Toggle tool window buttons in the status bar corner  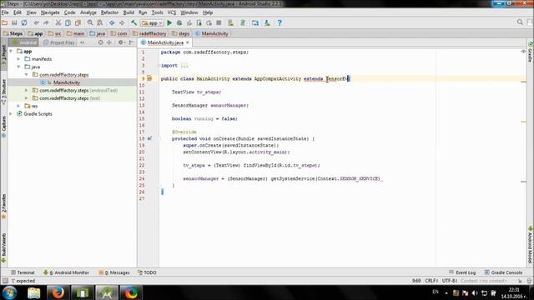click(x=5, y=281)
